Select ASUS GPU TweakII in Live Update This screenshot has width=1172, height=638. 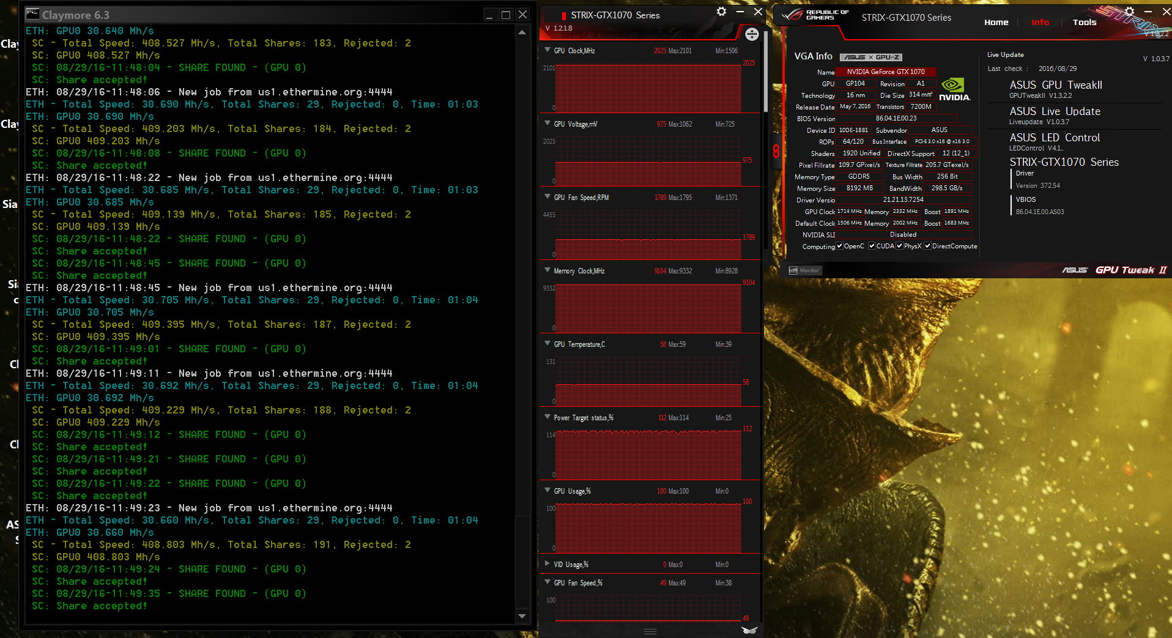(1055, 85)
